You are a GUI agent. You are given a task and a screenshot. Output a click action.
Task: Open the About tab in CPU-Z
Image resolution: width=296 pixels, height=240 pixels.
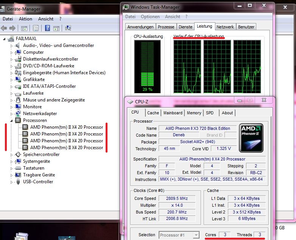coord(227,113)
